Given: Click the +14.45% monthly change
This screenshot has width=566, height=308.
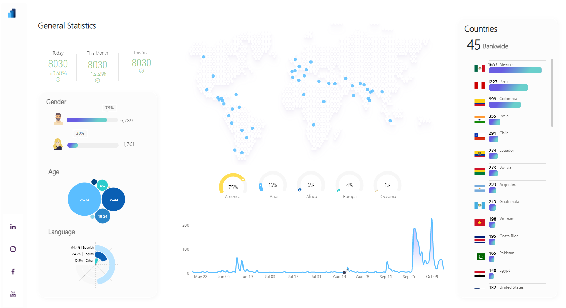Looking at the screenshot, I should point(98,74).
